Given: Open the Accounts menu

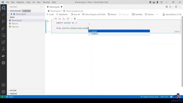Looking at the screenshot, I should click(x=3, y=85).
